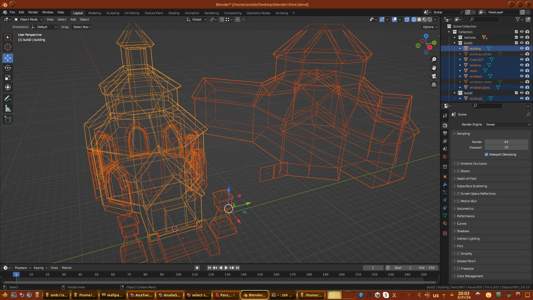This screenshot has height=300, width=533.
Task: Expand the Depth of Field panel
Action: tap(466, 179)
